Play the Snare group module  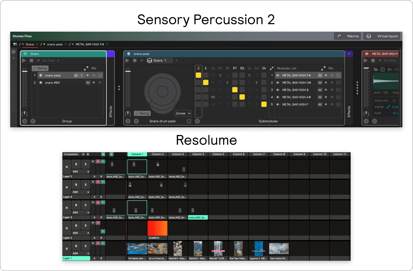click(24, 61)
